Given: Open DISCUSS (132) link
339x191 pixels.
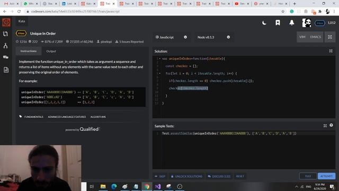Looking at the screenshot, I should pyautogui.click(x=219, y=176).
